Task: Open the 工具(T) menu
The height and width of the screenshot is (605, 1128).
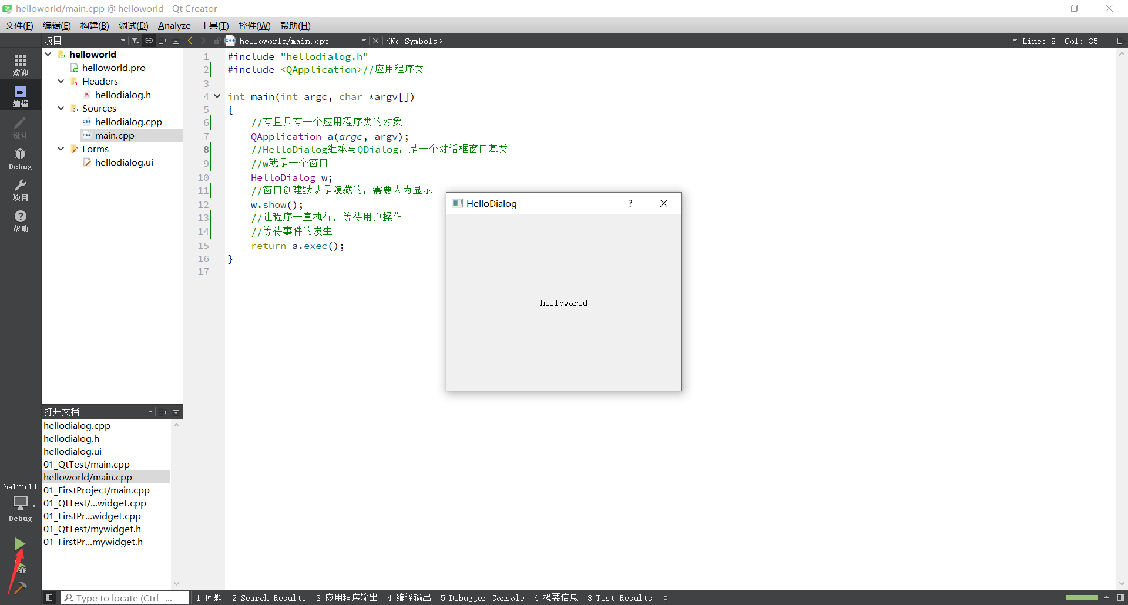Action: coord(214,25)
